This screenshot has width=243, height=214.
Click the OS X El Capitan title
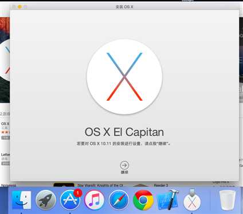[x=124, y=132]
